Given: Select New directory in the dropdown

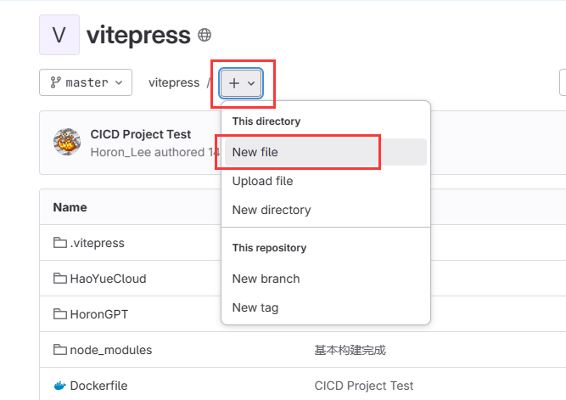Looking at the screenshot, I should tap(272, 210).
